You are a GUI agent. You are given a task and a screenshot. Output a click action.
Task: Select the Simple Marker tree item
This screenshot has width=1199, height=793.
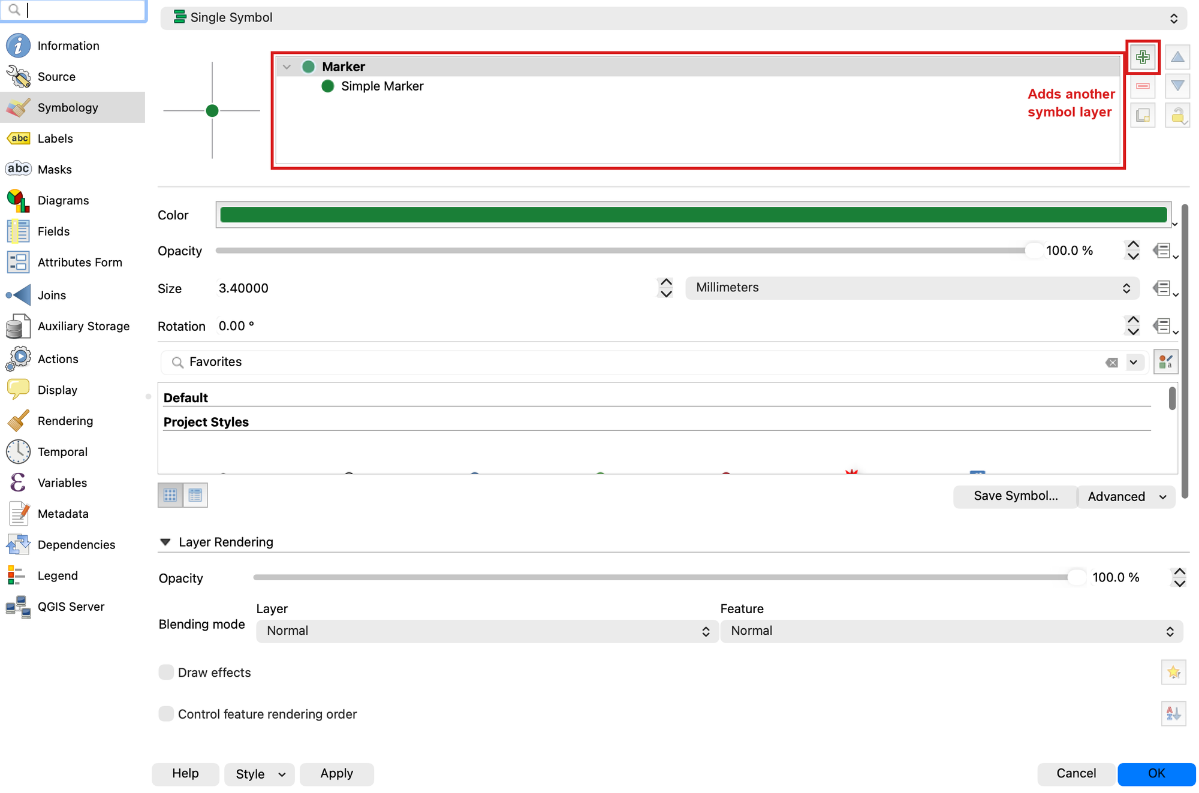point(382,86)
